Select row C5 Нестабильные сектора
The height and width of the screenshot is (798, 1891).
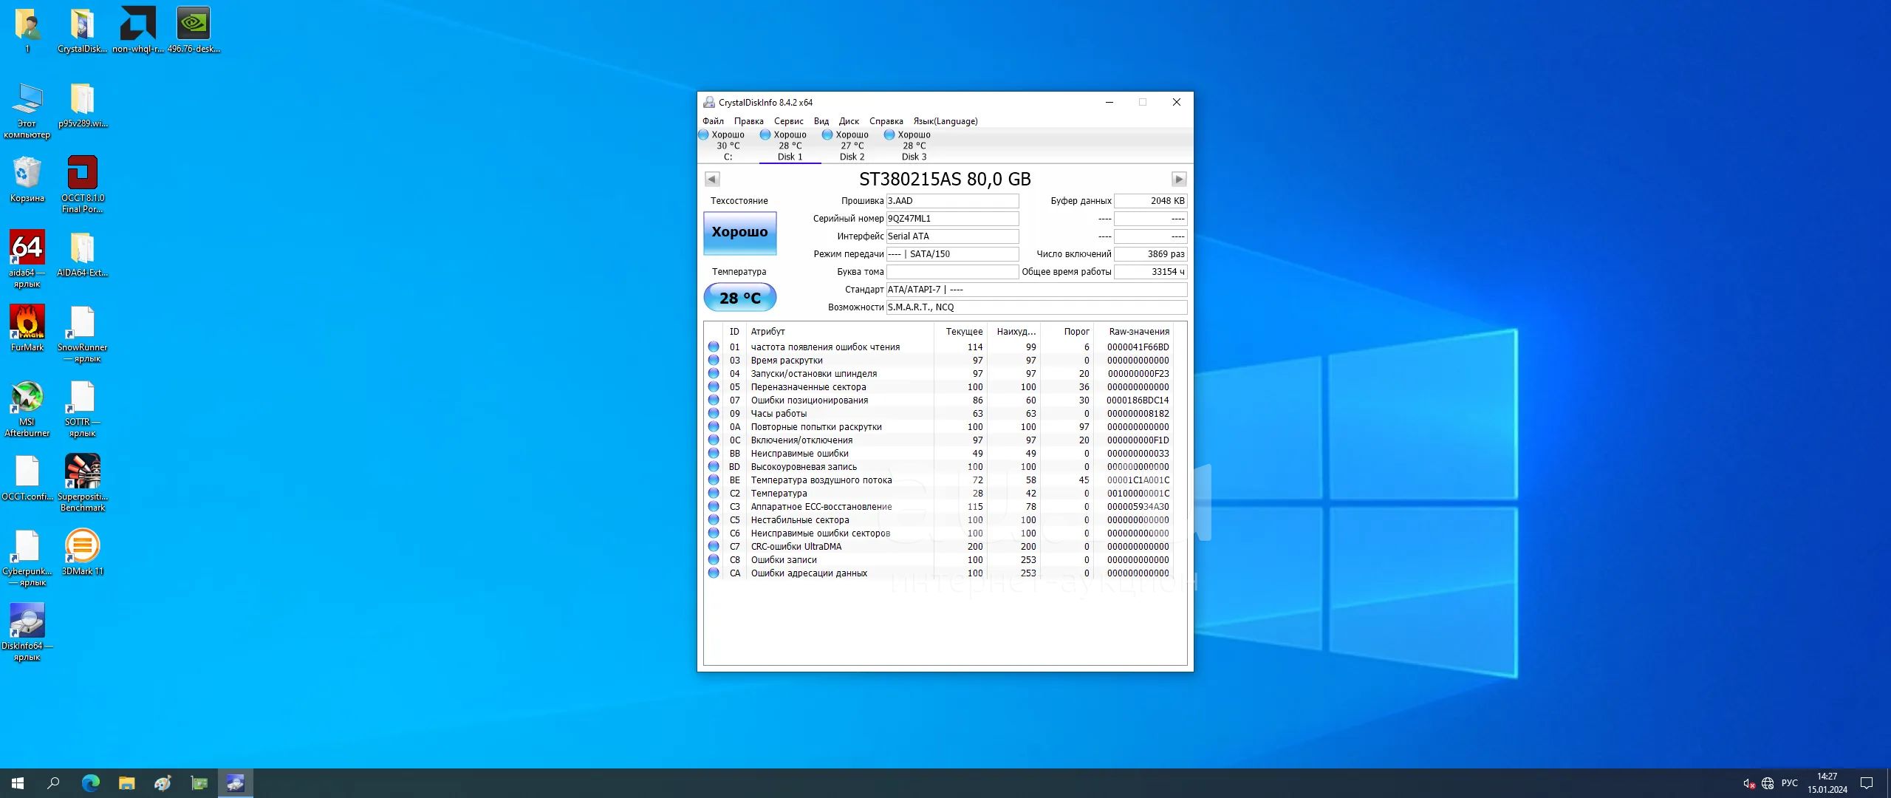pos(939,520)
